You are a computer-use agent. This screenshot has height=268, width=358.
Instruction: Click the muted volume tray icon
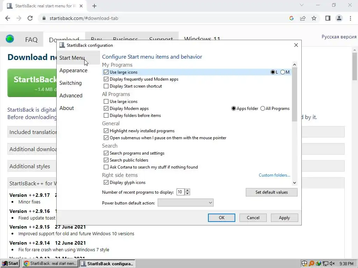coord(332,263)
